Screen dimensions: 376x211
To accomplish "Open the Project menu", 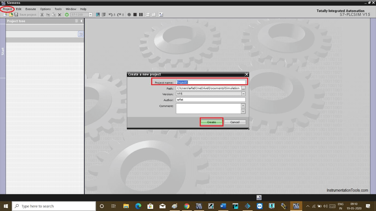I will (7, 9).
